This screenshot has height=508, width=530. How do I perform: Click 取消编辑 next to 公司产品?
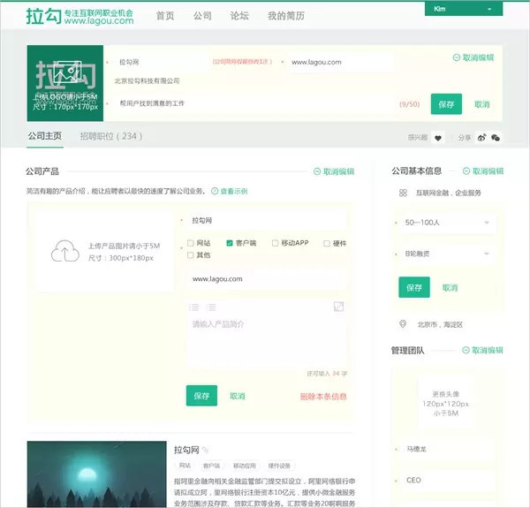point(334,171)
